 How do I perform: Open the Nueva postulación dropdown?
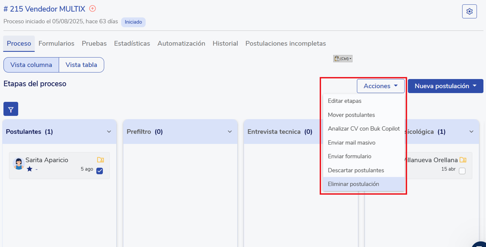tap(445, 86)
